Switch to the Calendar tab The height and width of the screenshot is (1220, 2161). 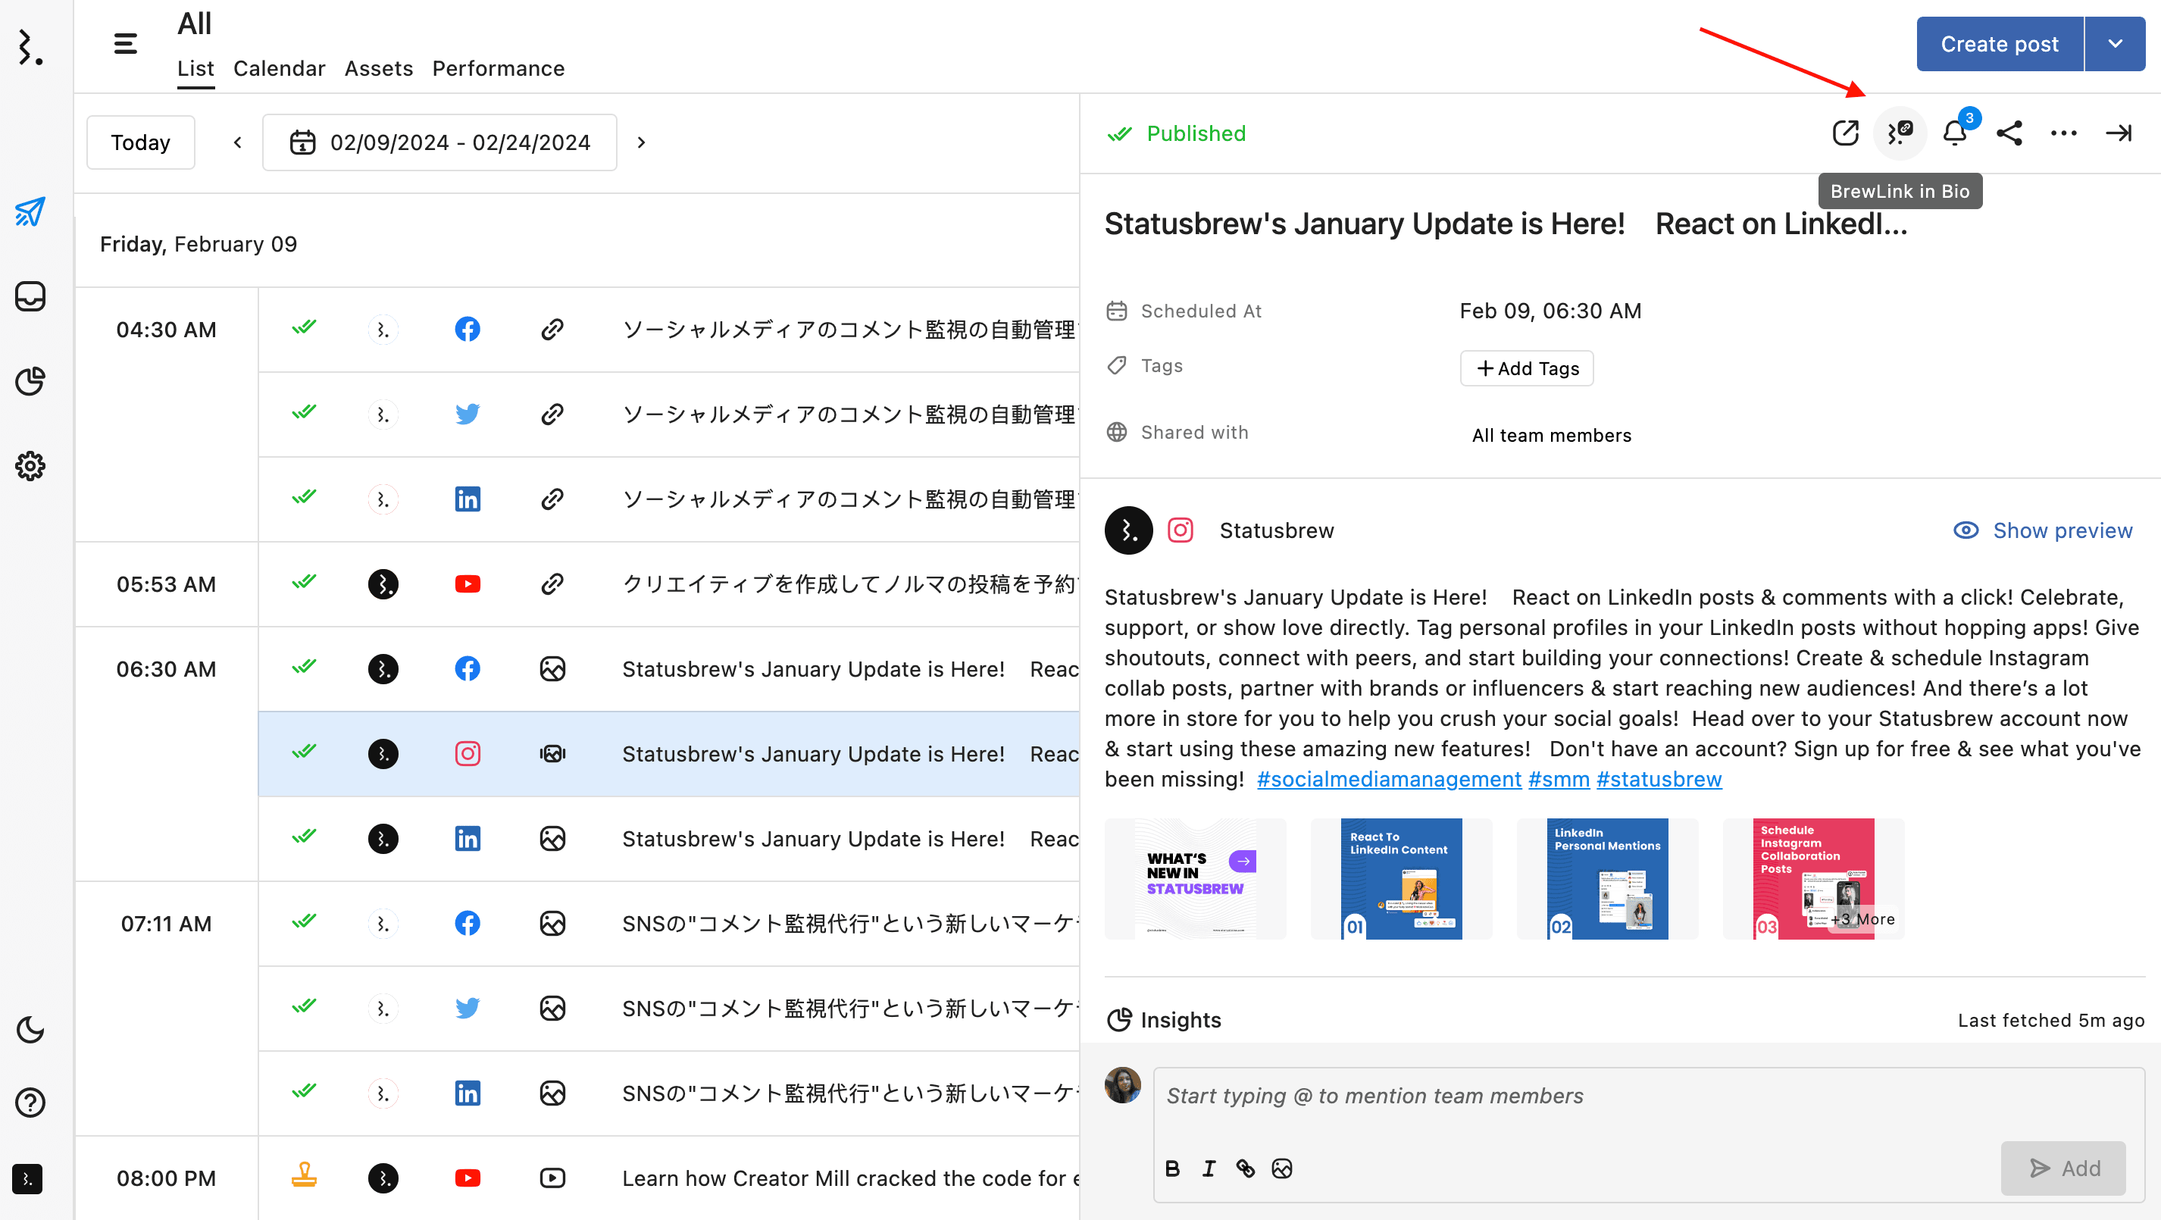[x=280, y=68]
